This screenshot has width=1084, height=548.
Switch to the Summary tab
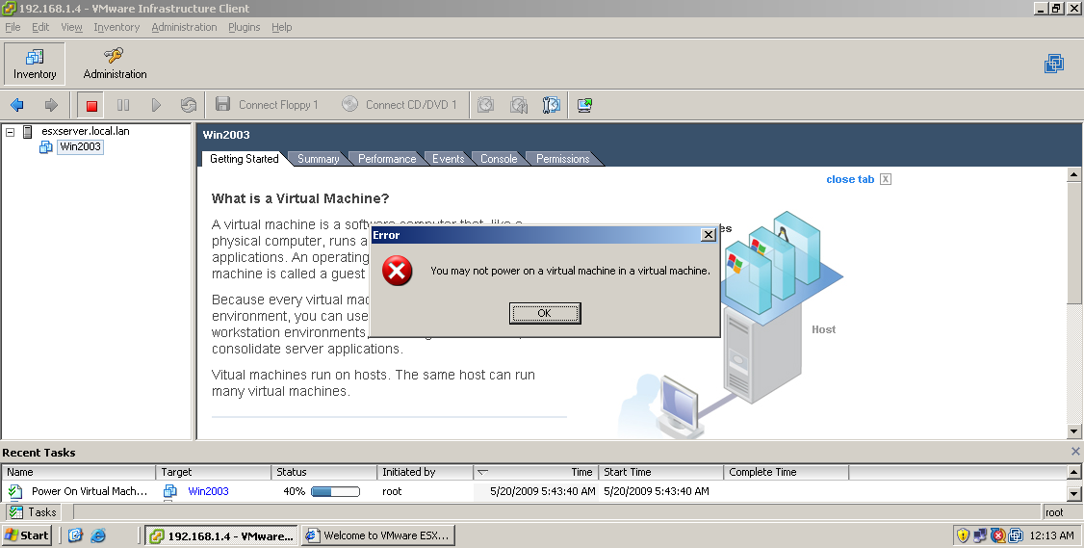point(318,159)
